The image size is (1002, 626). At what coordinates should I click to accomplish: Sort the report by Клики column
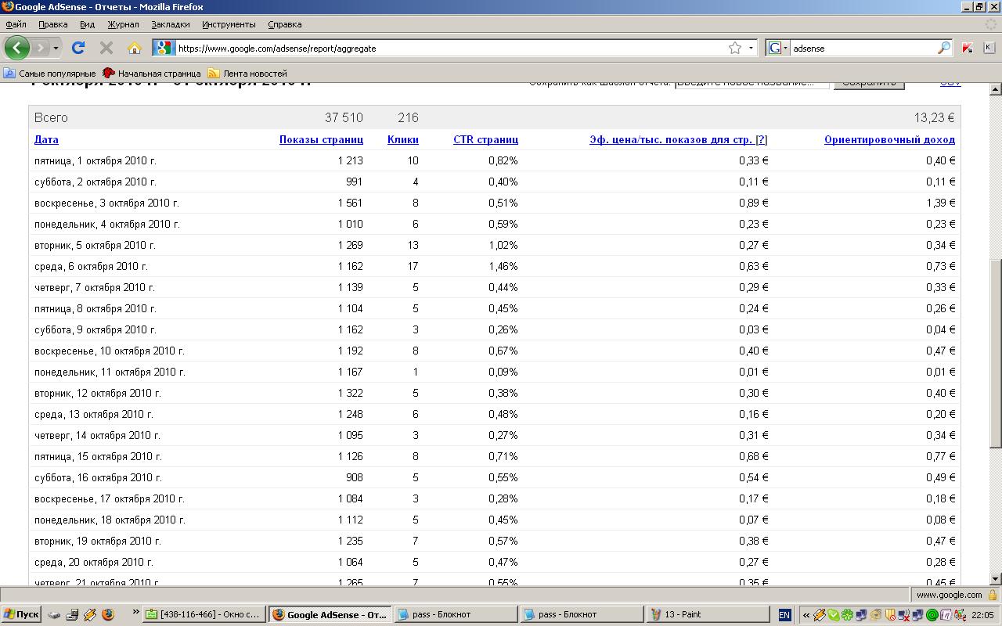point(402,139)
